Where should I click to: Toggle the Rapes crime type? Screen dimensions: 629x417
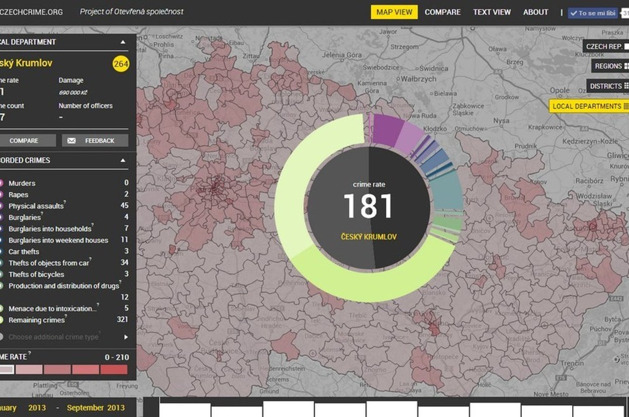pos(2,195)
